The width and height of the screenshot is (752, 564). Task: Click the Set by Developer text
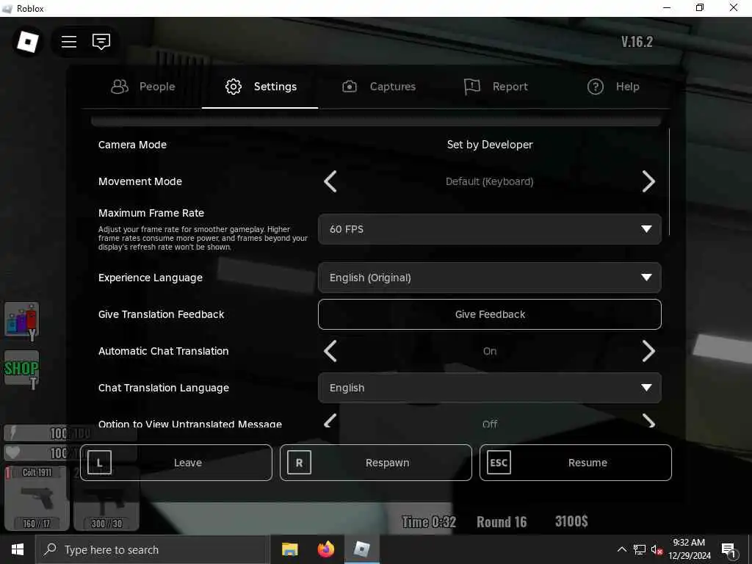click(x=490, y=145)
